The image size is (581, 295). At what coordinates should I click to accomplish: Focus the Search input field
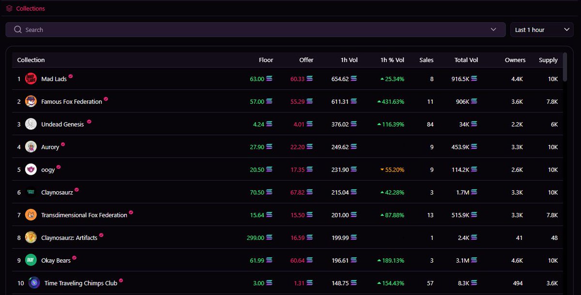coord(255,29)
